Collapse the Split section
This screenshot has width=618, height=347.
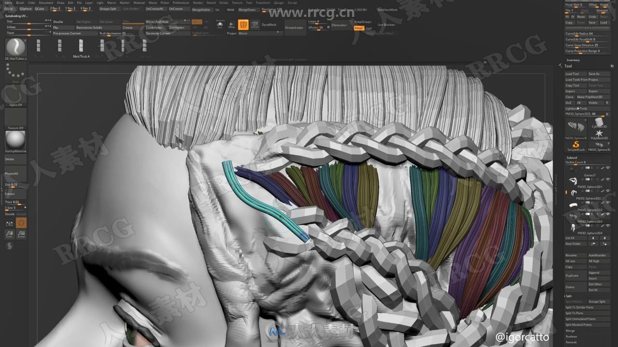pyautogui.click(x=569, y=296)
